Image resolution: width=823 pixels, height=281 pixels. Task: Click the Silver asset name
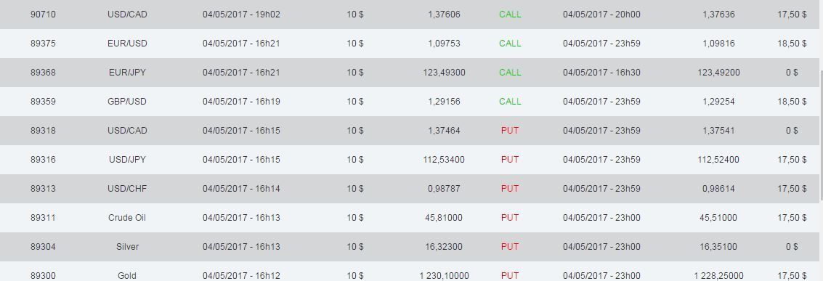coord(127,246)
